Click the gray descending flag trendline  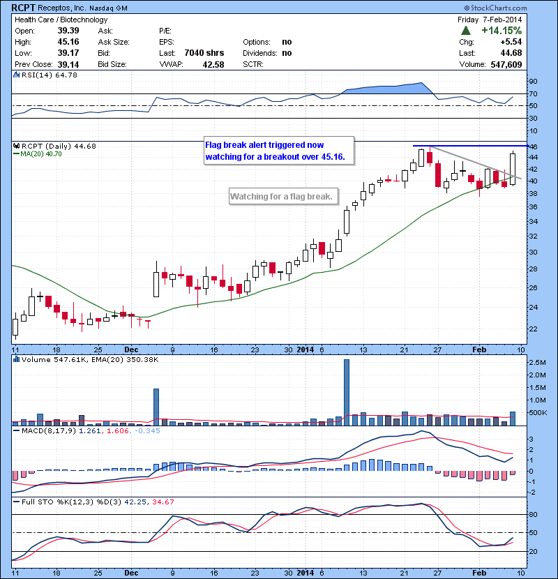[475, 163]
